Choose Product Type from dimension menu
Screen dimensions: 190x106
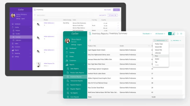coord(161,44)
